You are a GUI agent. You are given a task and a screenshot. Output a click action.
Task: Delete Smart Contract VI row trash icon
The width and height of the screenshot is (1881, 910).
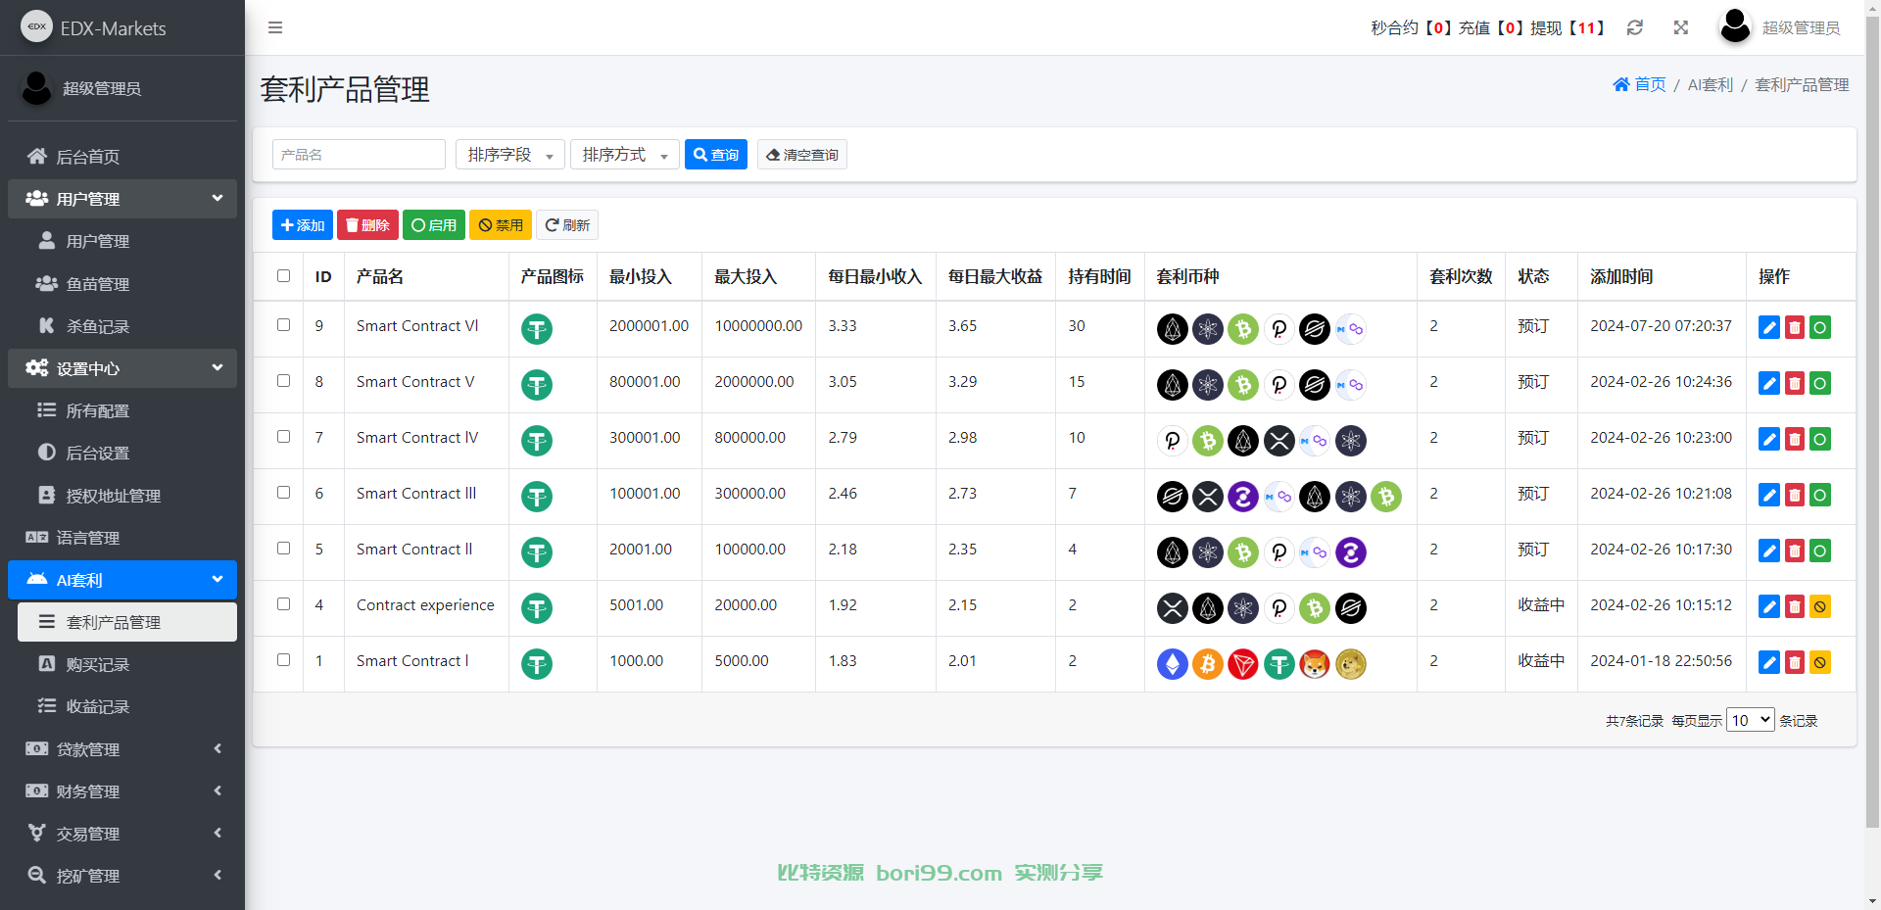[x=1795, y=328]
